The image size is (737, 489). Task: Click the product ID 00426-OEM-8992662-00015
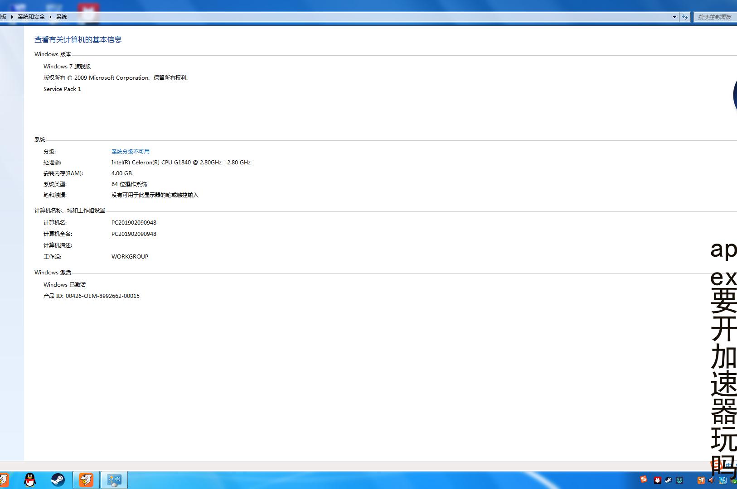coord(102,296)
